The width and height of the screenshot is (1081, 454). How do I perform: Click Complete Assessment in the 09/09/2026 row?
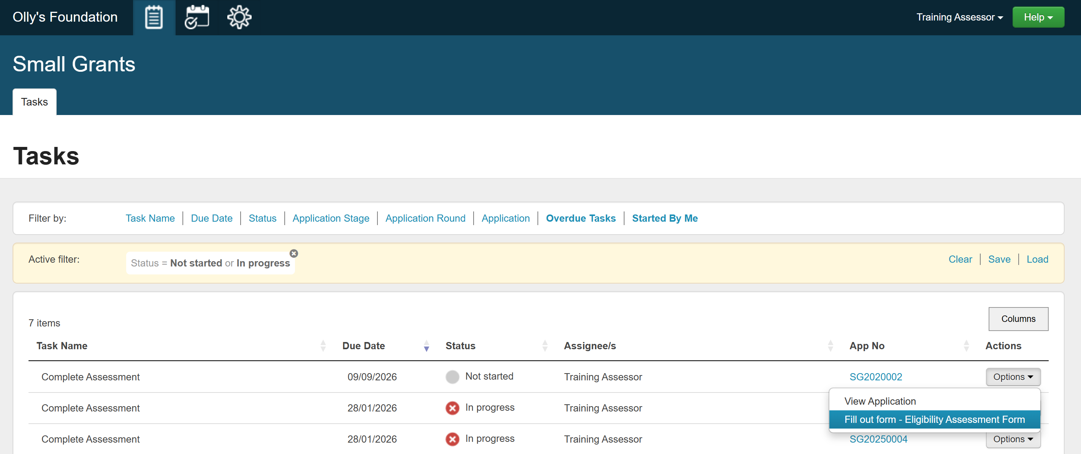(x=90, y=377)
